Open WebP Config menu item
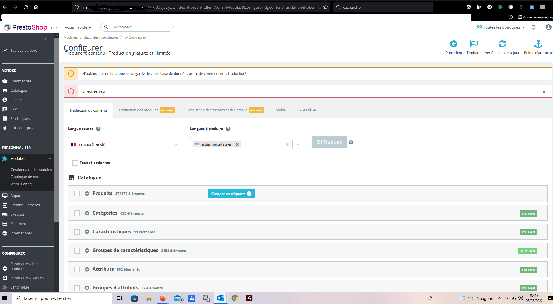Image resolution: width=553 pixels, height=304 pixels. tap(21, 184)
